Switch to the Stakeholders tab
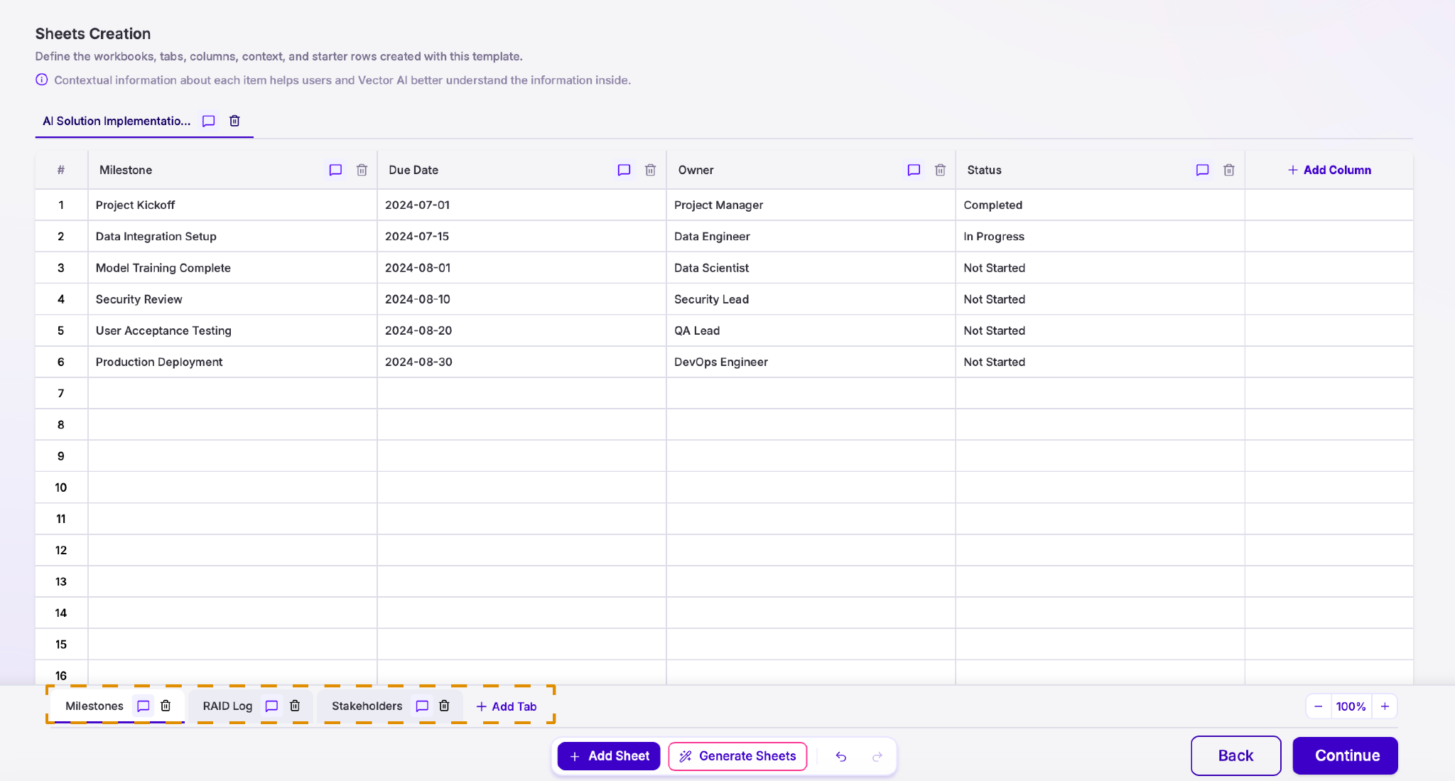The image size is (1455, 781). pyautogui.click(x=367, y=706)
